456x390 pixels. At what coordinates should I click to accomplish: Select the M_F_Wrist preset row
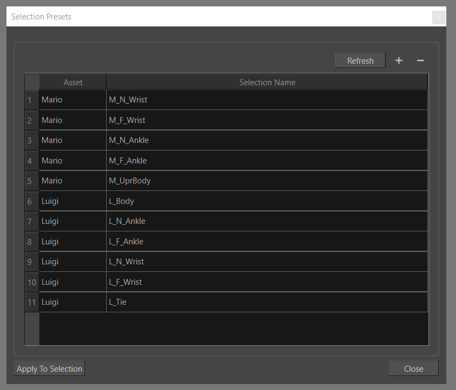tap(216, 120)
